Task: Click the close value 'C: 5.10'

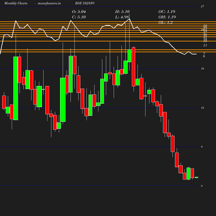Action: 79,17
